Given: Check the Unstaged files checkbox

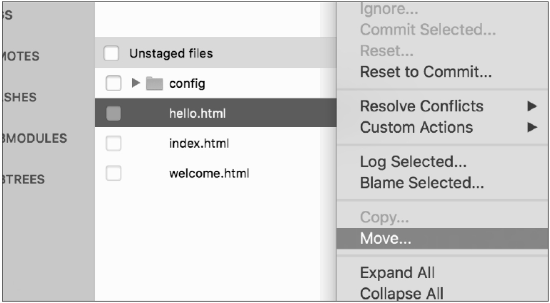Looking at the screenshot, I should click(111, 53).
